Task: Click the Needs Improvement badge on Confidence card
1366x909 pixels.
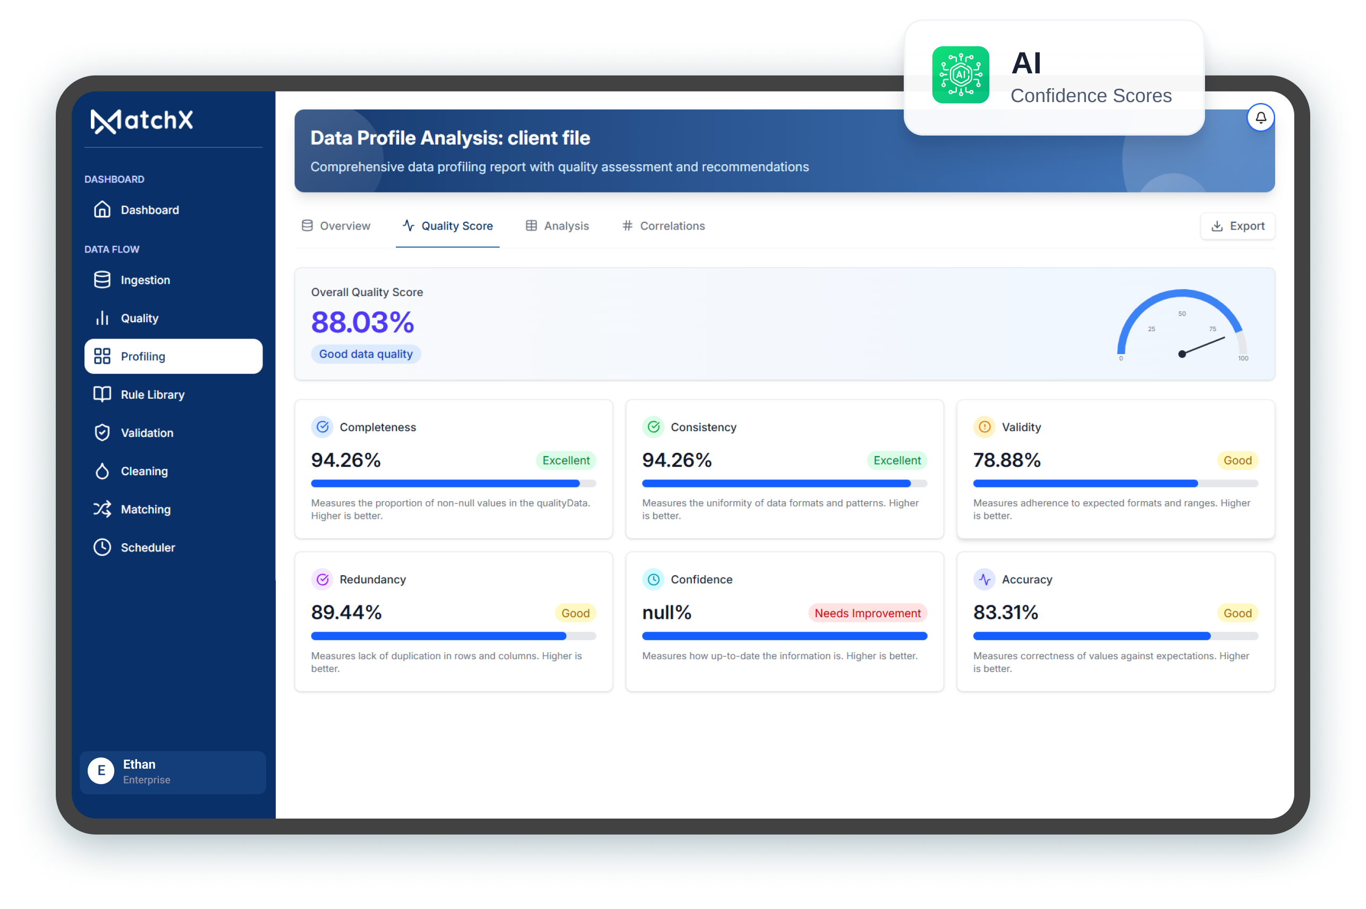Action: (867, 613)
